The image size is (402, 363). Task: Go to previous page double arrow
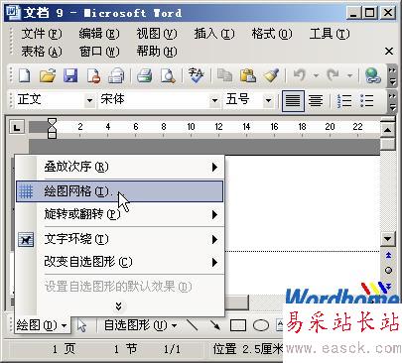(388, 256)
